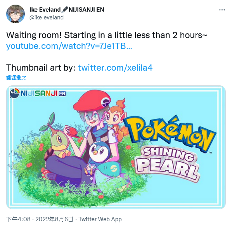Open the @ike_eveland handle link

click(47, 17)
